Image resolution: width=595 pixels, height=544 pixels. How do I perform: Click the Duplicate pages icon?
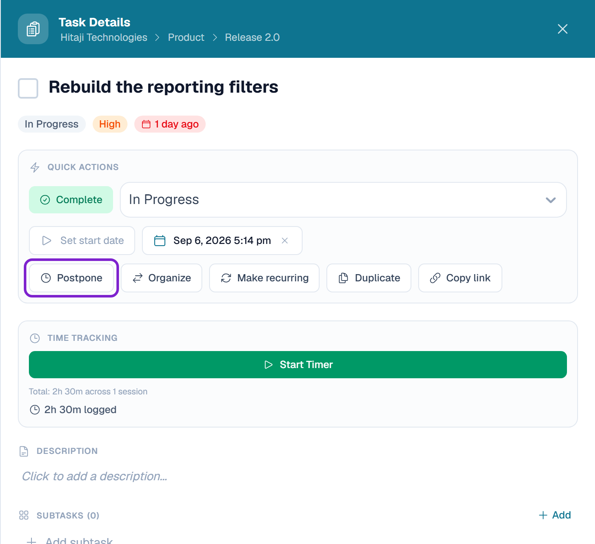343,278
